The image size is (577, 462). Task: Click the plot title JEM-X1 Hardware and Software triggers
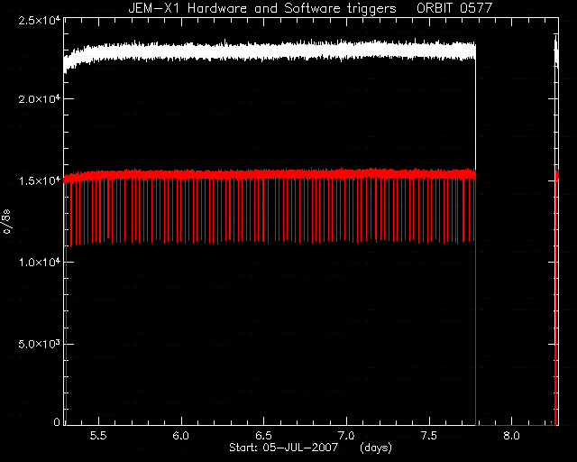pyautogui.click(x=262, y=8)
